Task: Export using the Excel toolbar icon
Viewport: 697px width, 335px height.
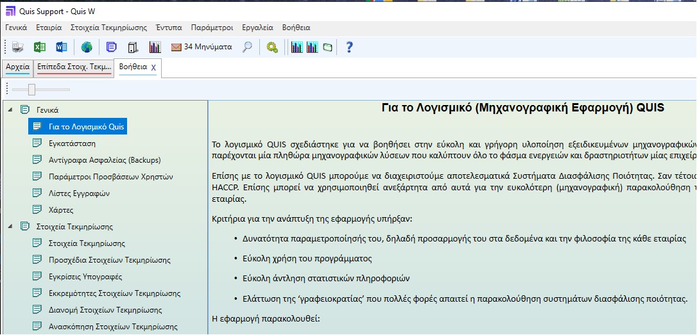Action: [40, 47]
